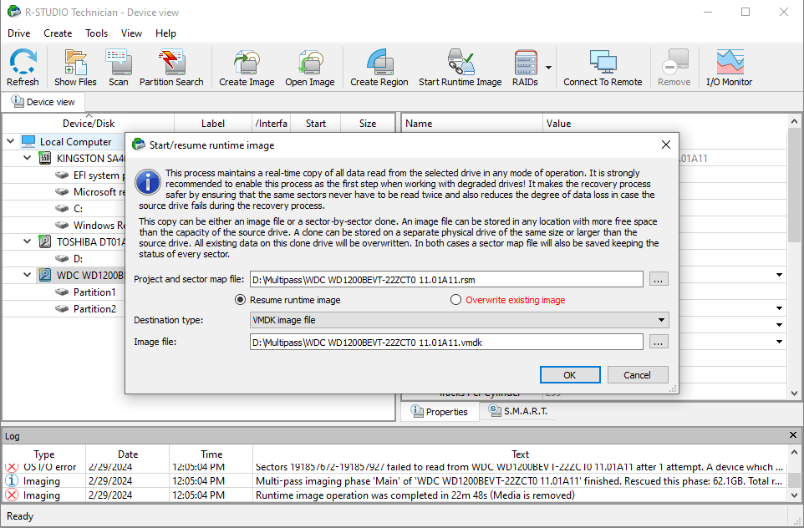Image resolution: width=804 pixels, height=528 pixels.
Task: Browse for project and sector map file
Action: pos(659,279)
